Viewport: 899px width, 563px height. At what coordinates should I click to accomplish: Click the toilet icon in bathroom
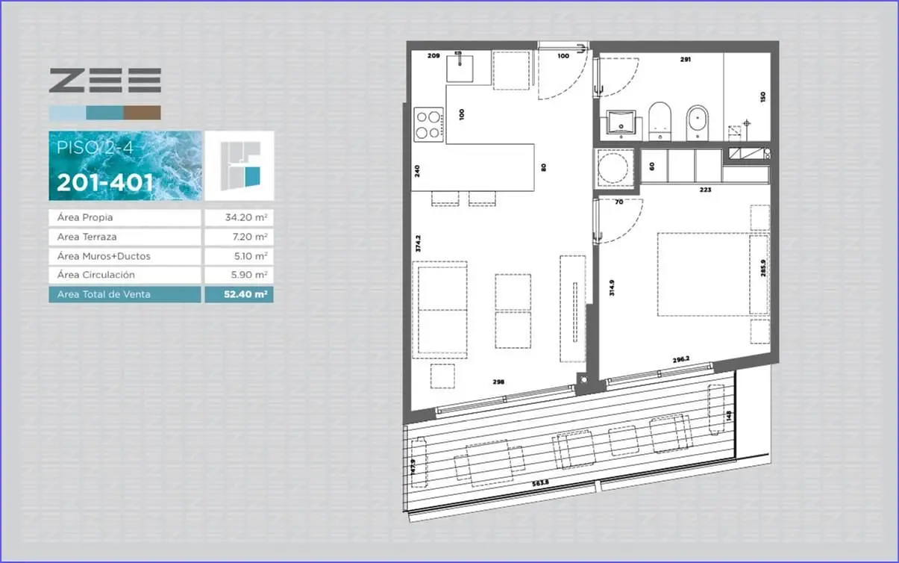[660, 122]
